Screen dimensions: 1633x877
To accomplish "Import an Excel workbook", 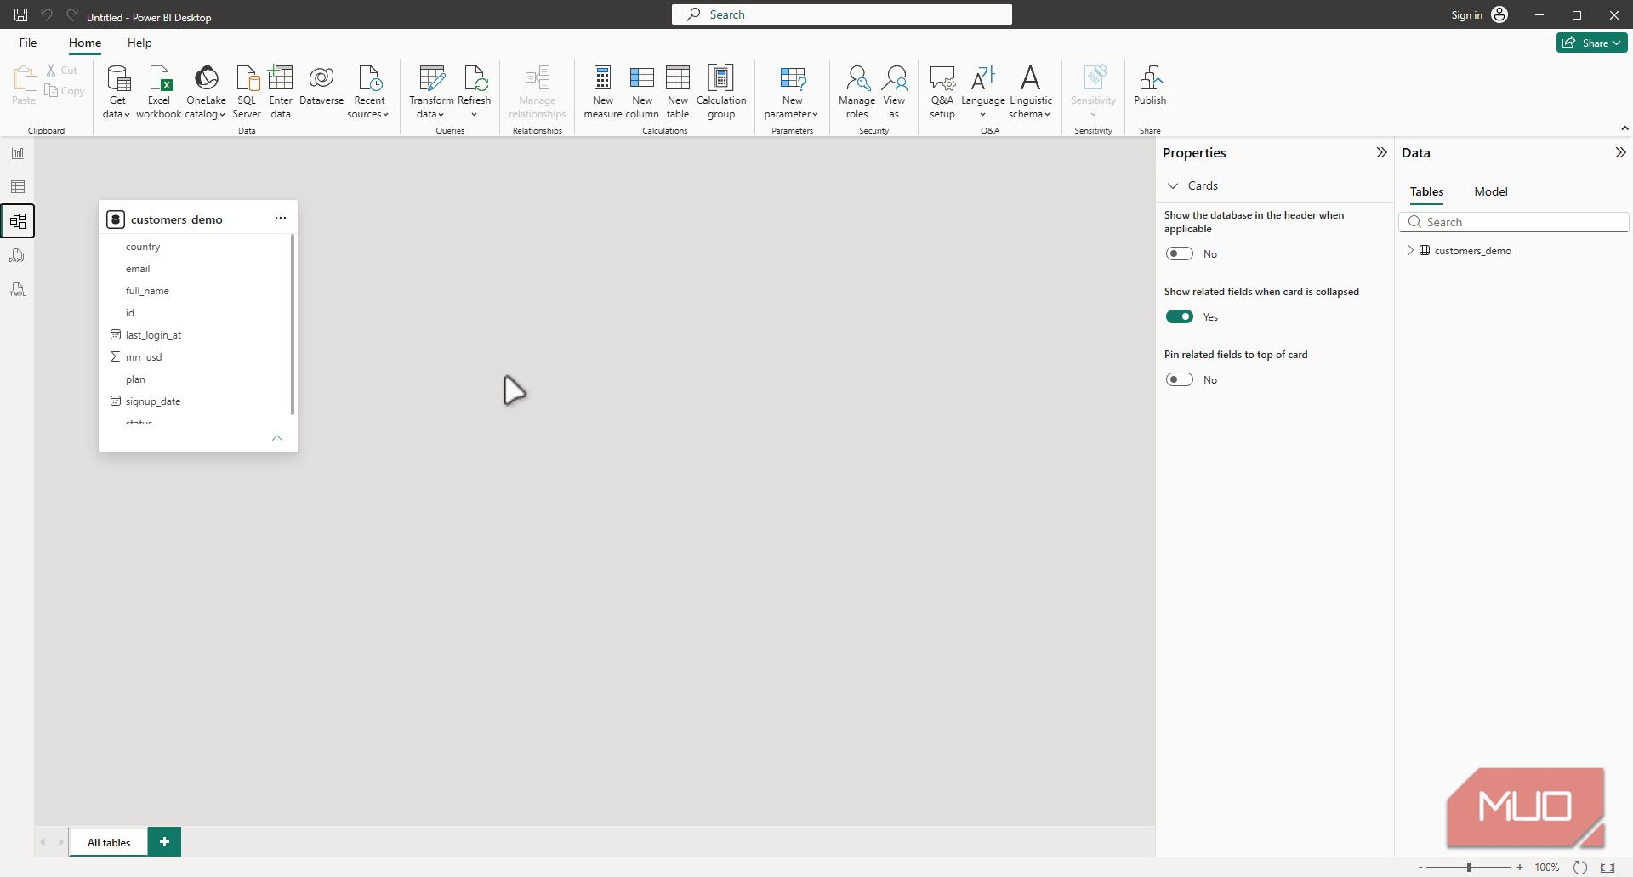I will (x=159, y=92).
